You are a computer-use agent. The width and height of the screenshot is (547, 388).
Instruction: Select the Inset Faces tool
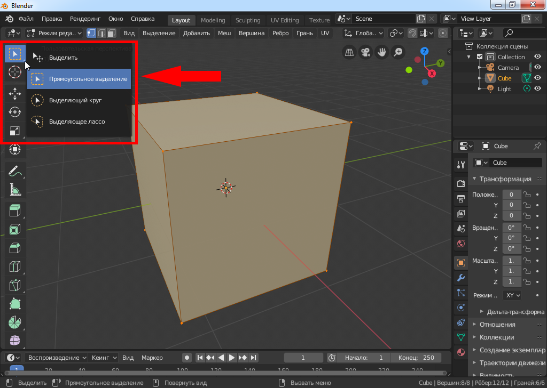coord(15,229)
